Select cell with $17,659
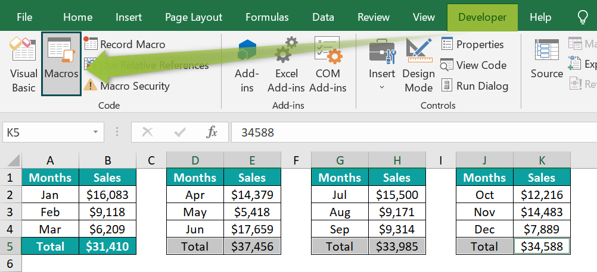The image size is (597, 272). pos(252,229)
